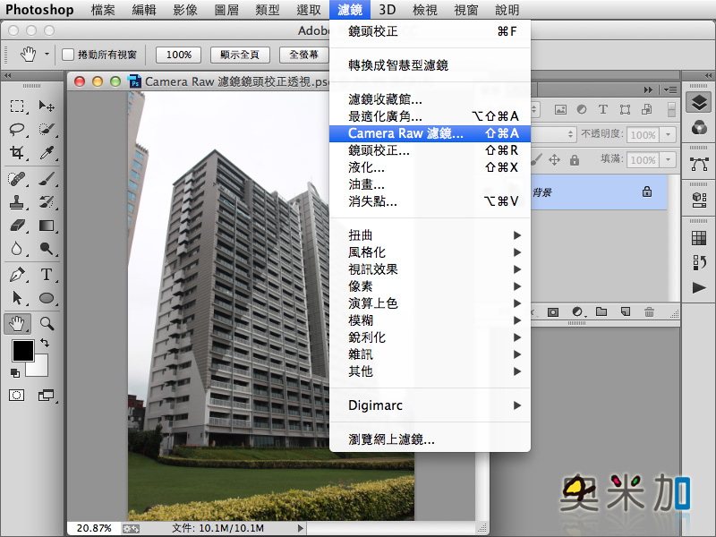Image resolution: width=716 pixels, height=537 pixels.
Task: Change the screen mode
Action: click(x=46, y=395)
